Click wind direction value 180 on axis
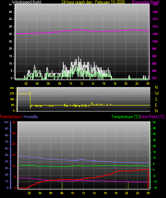The width and height of the screenshot is (166, 198). coord(12,100)
